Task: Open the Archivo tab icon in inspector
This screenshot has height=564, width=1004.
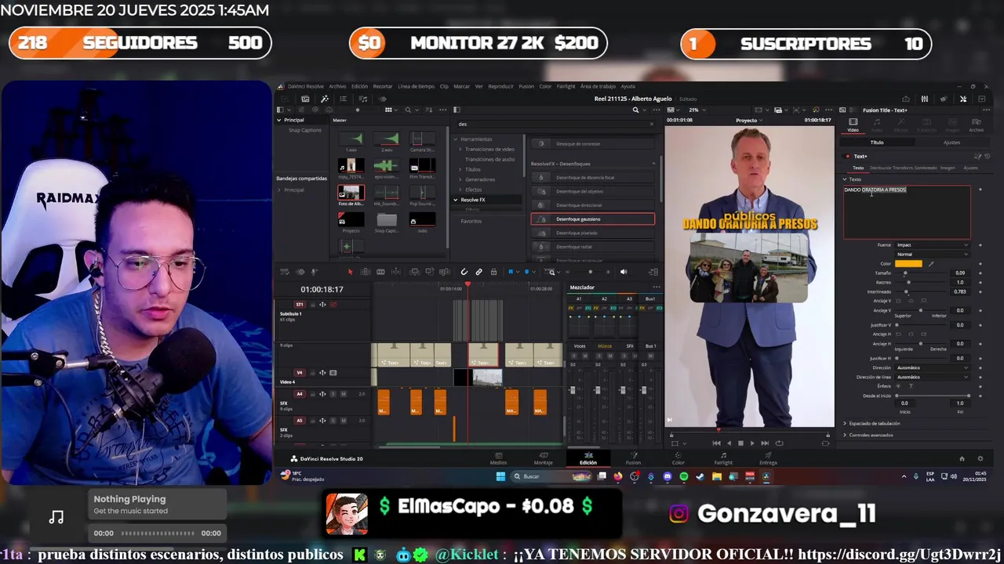Action: pyautogui.click(x=977, y=125)
